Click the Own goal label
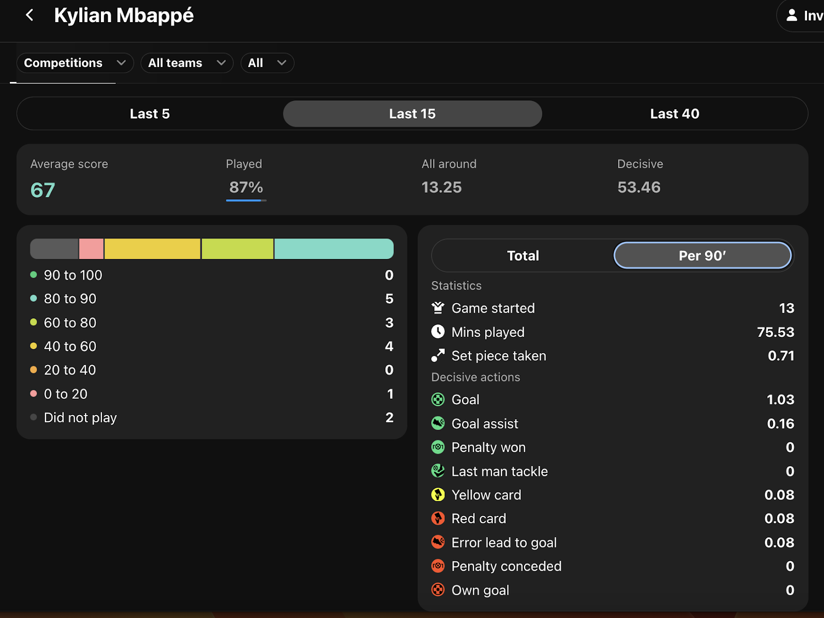The height and width of the screenshot is (618, 824). 480,590
